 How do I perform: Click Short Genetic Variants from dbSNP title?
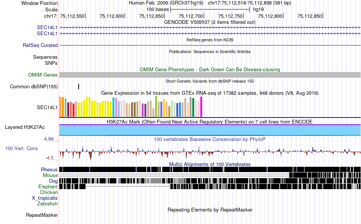tap(210, 81)
